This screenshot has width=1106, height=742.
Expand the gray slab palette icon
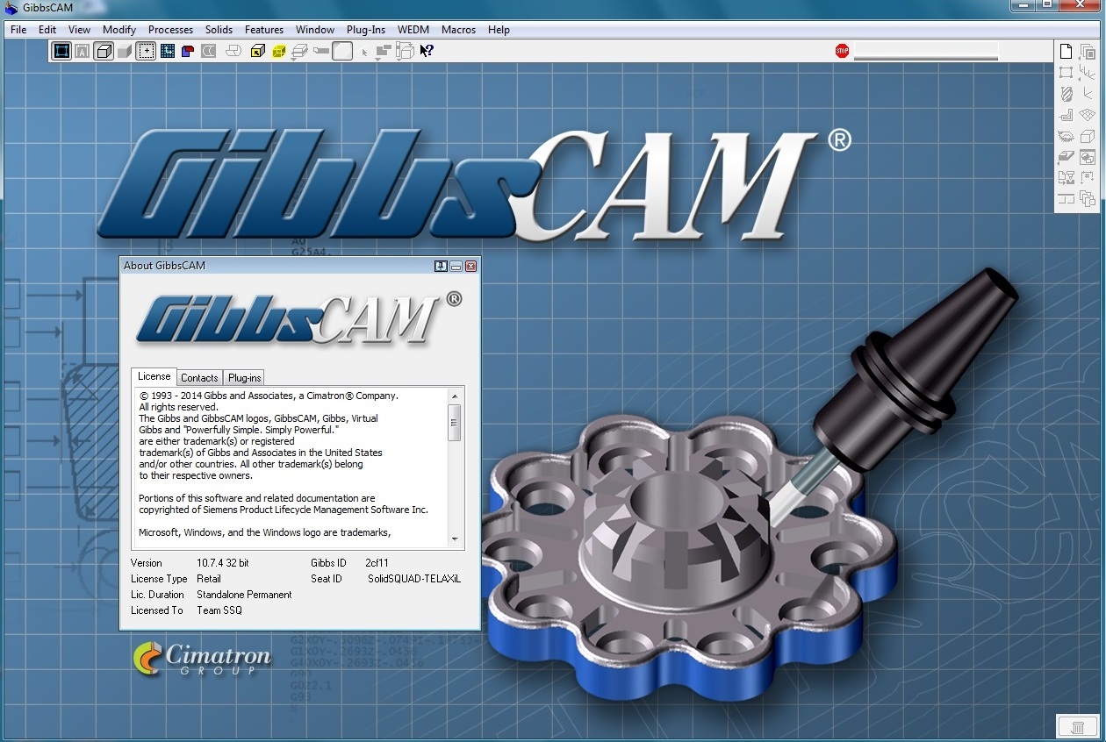point(1066,158)
